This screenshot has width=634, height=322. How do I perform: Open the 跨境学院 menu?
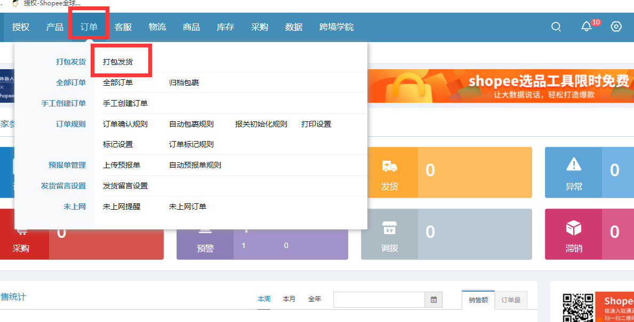click(336, 27)
